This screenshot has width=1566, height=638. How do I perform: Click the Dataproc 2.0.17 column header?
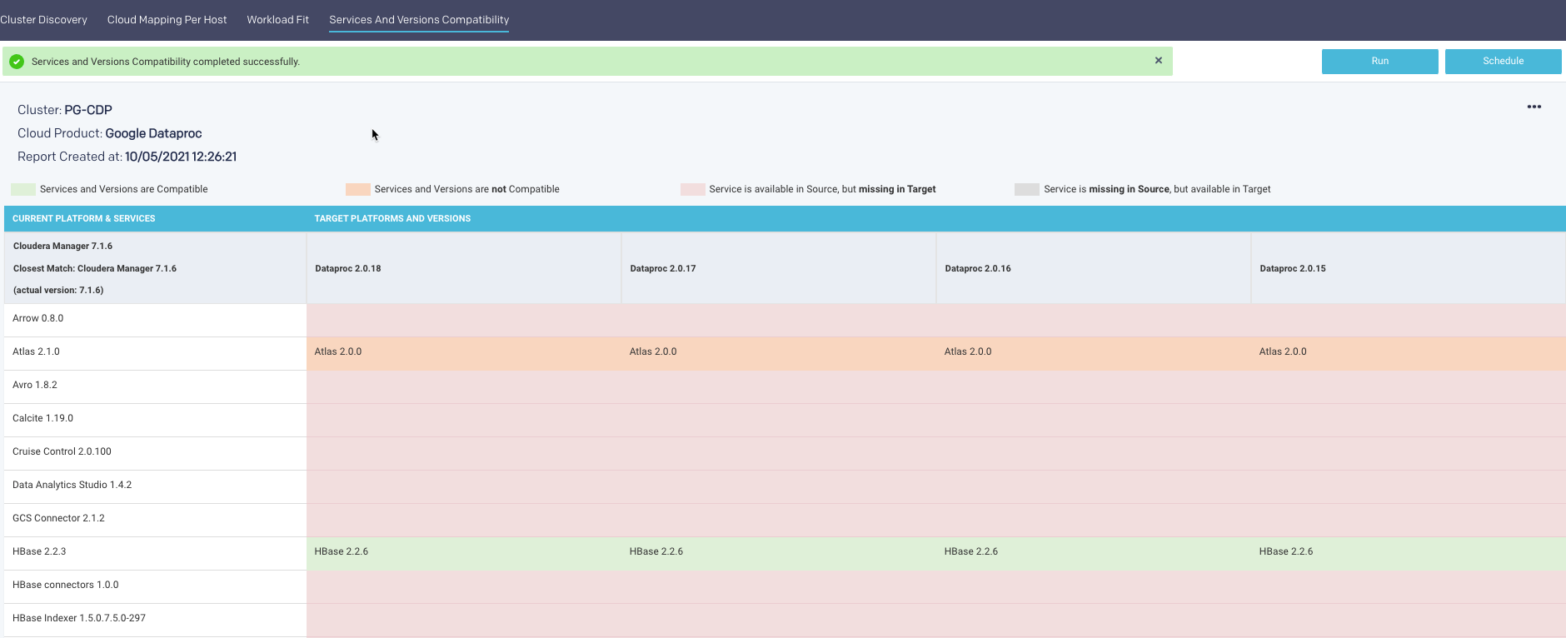tap(778, 268)
